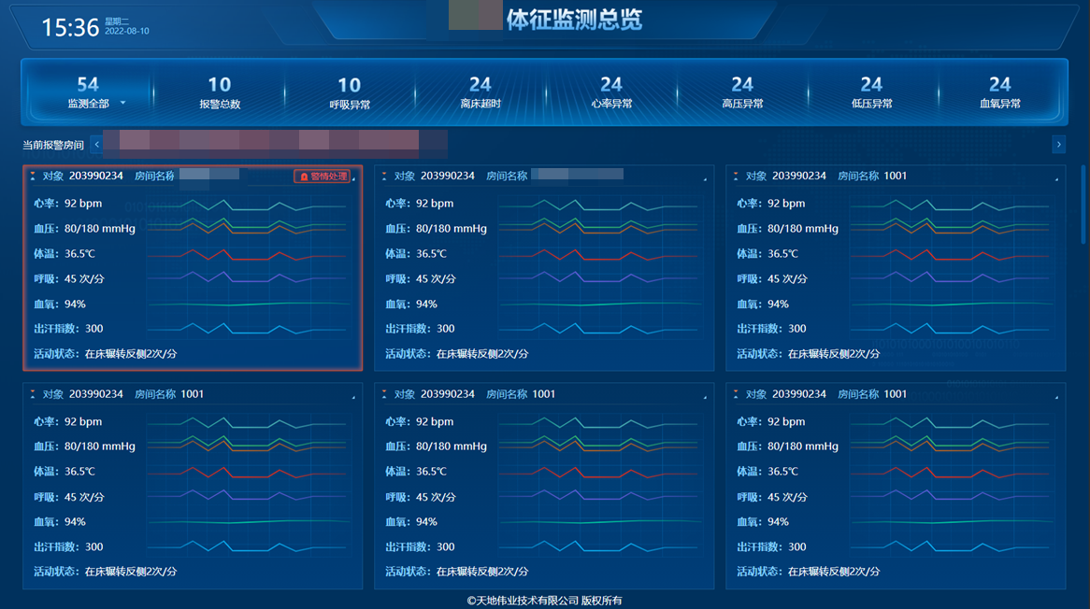The height and width of the screenshot is (609, 1090).
Task: Select the 心率异常 filter tab
Action: pyautogui.click(x=611, y=92)
